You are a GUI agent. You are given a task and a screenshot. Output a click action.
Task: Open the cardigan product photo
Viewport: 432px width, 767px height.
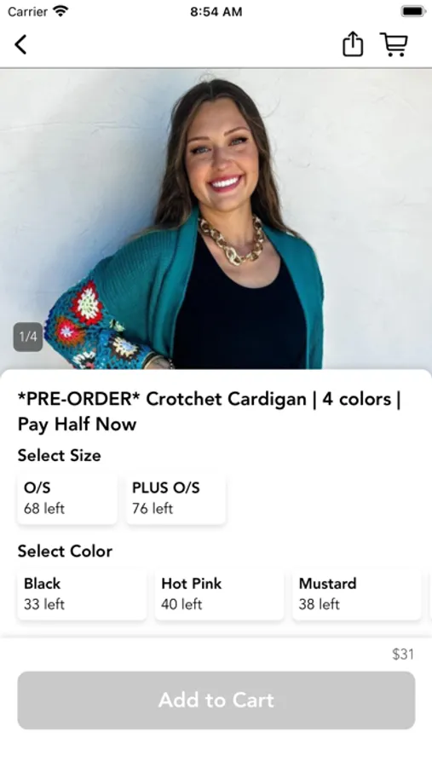(x=216, y=219)
